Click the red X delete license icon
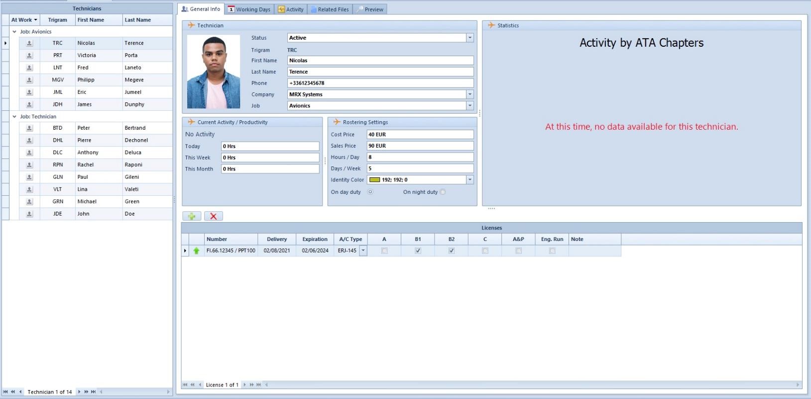Screen dimensions: 811x399 coord(213,216)
